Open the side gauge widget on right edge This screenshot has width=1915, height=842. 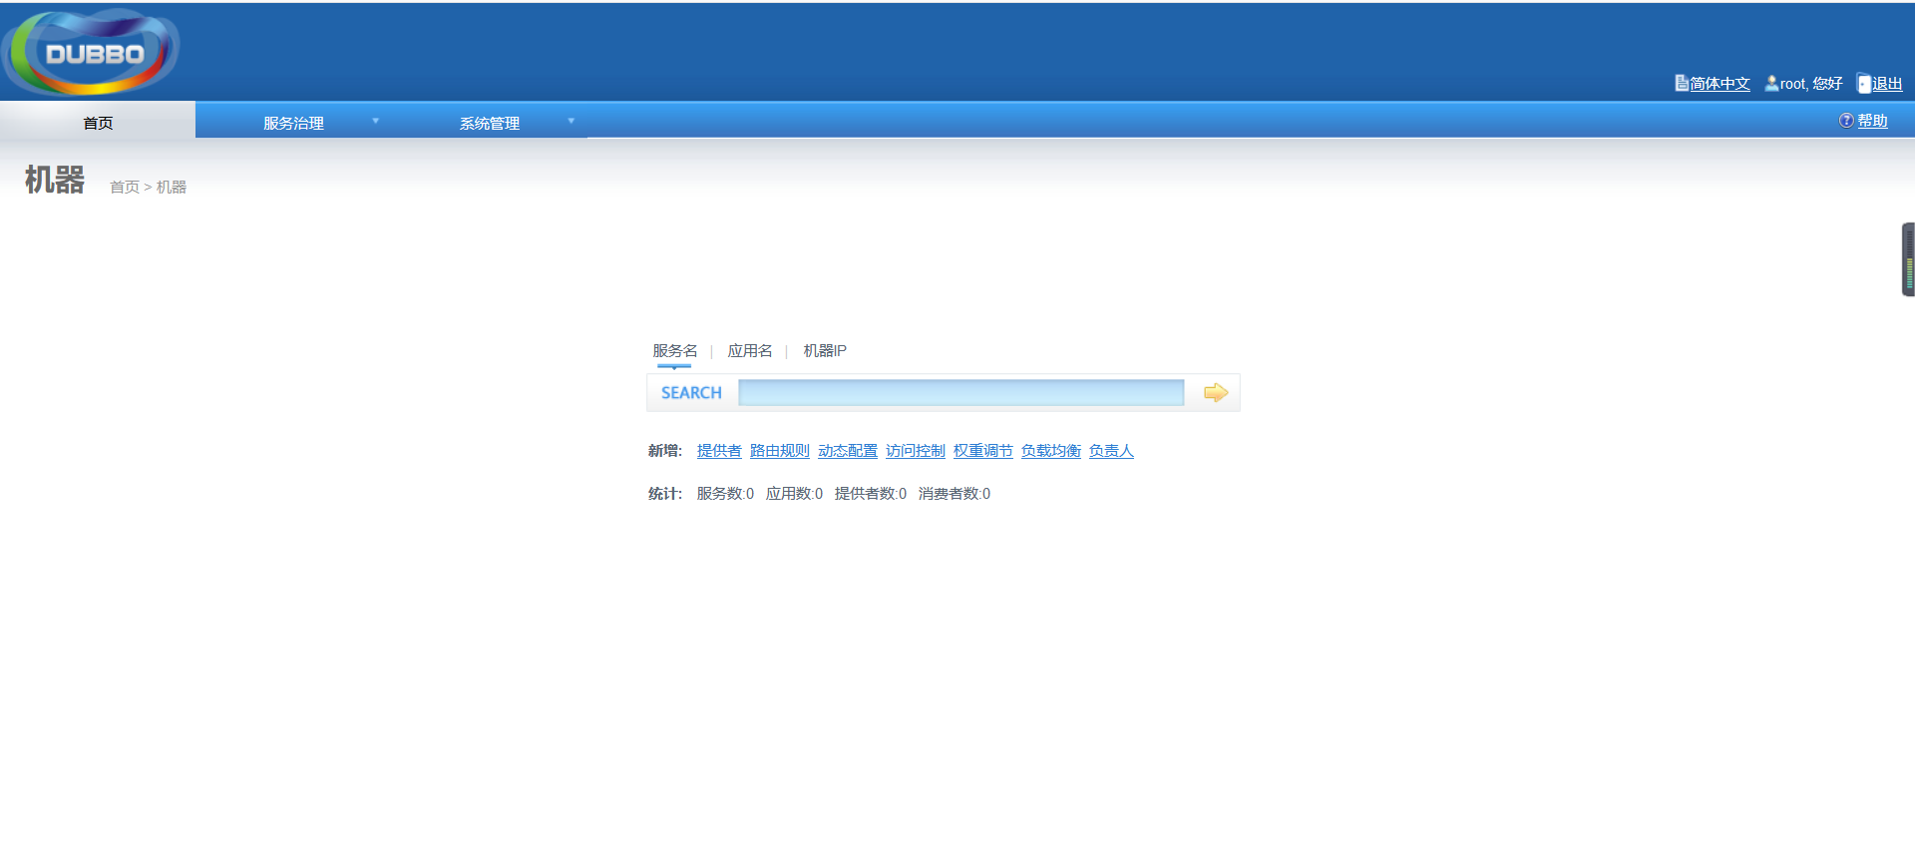1908,259
